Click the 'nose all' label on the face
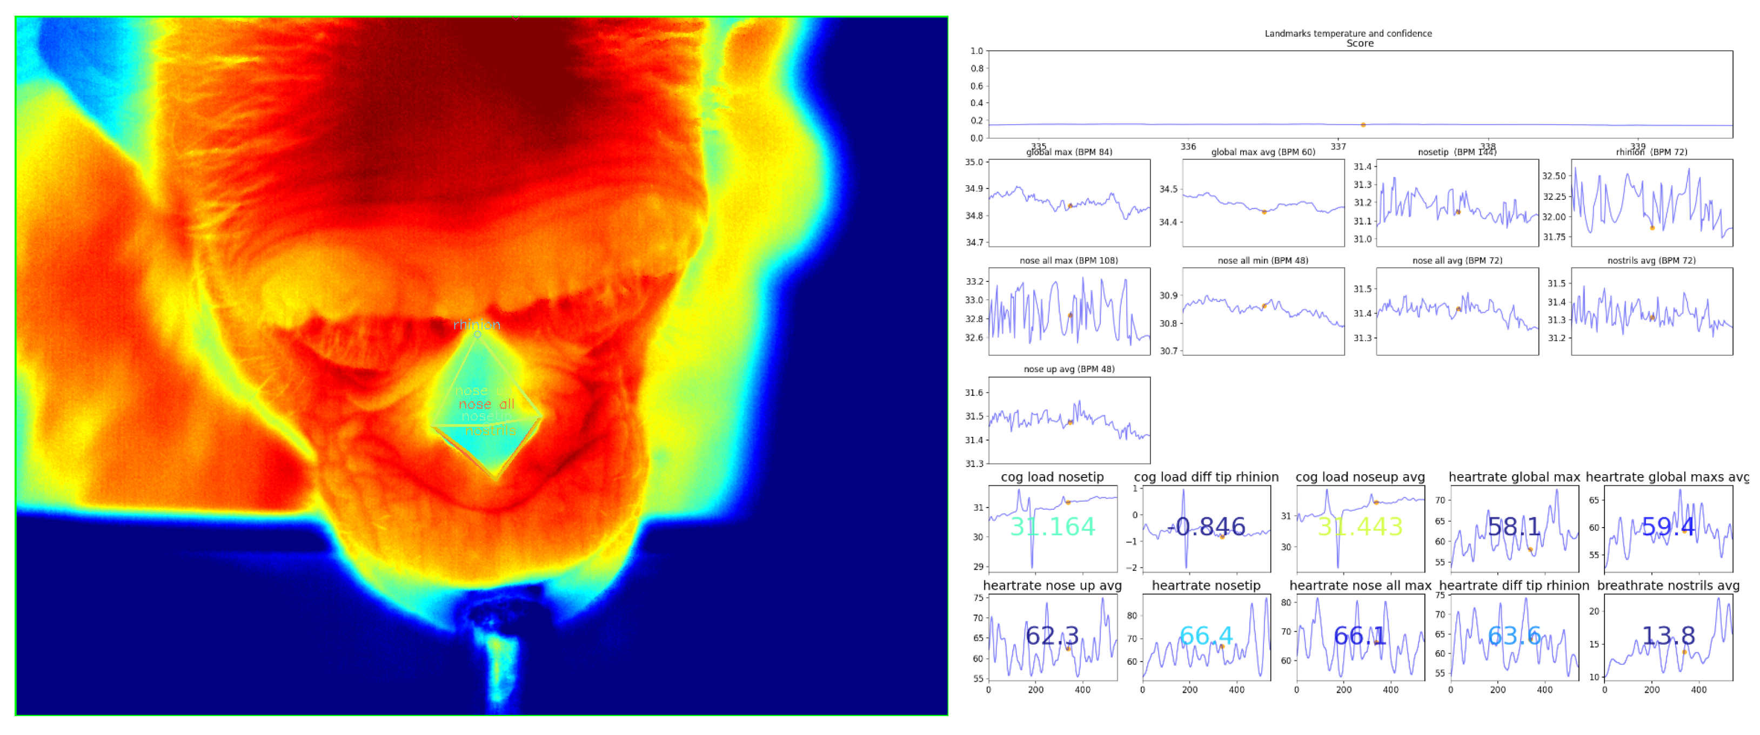This screenshot has height=735, width=1760. [486, 404]
